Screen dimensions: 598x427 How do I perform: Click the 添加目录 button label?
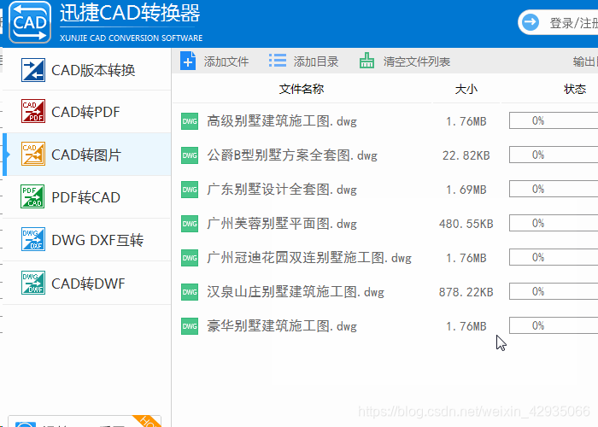[x=316, y=61]
